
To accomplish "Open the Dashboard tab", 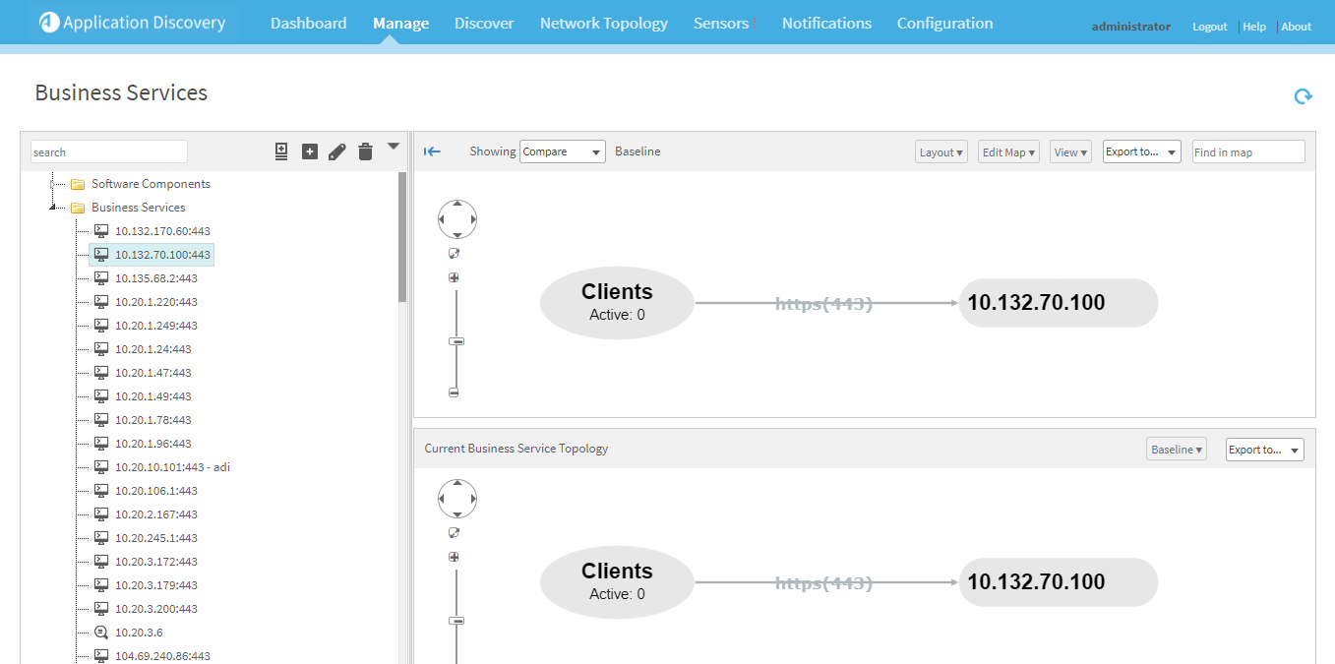I will tap(308, 24).
